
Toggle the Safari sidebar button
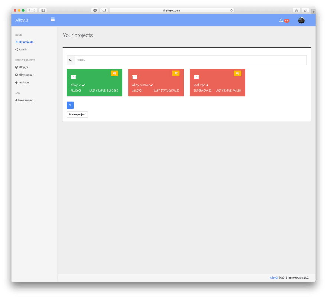tap(43, 10)
